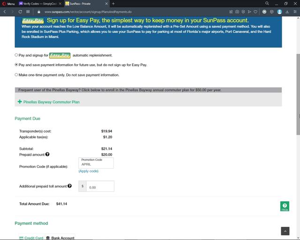This screenshot has height=240, width=300.
Task: Open the downloads icon
Action: click(x=287, y=12)
